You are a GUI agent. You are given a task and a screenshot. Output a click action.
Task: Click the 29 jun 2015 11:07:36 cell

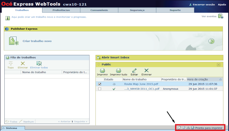tap(203, 84)
